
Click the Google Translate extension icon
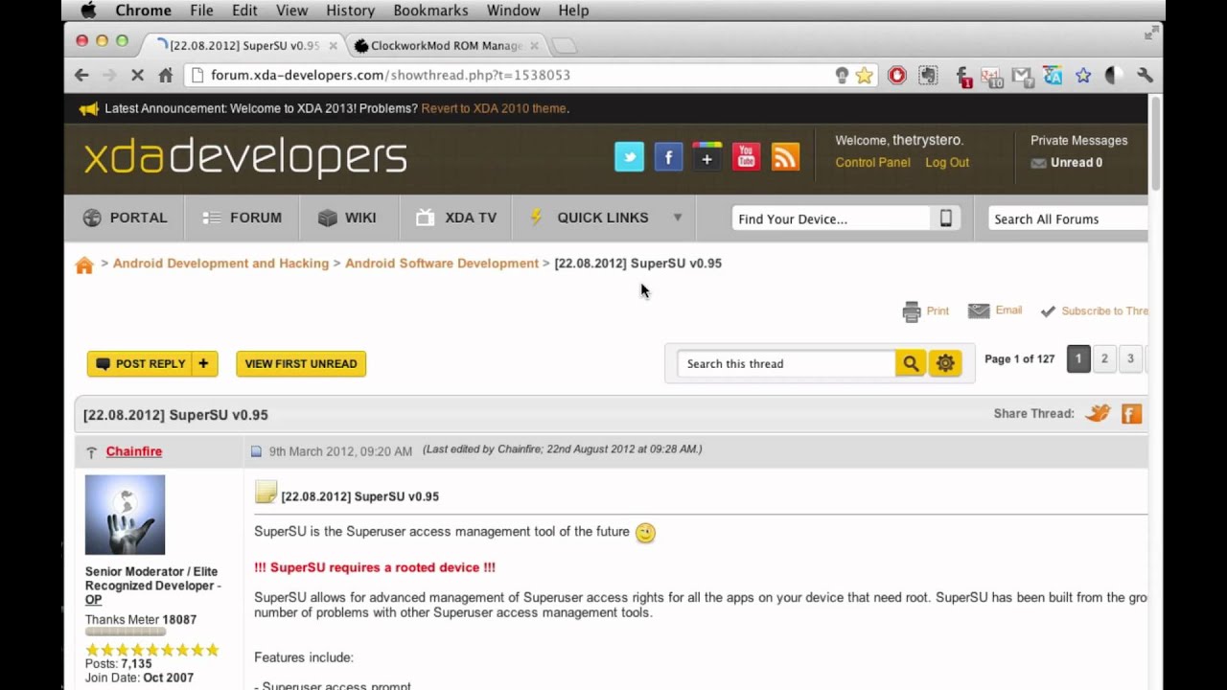pos(1053,75)
